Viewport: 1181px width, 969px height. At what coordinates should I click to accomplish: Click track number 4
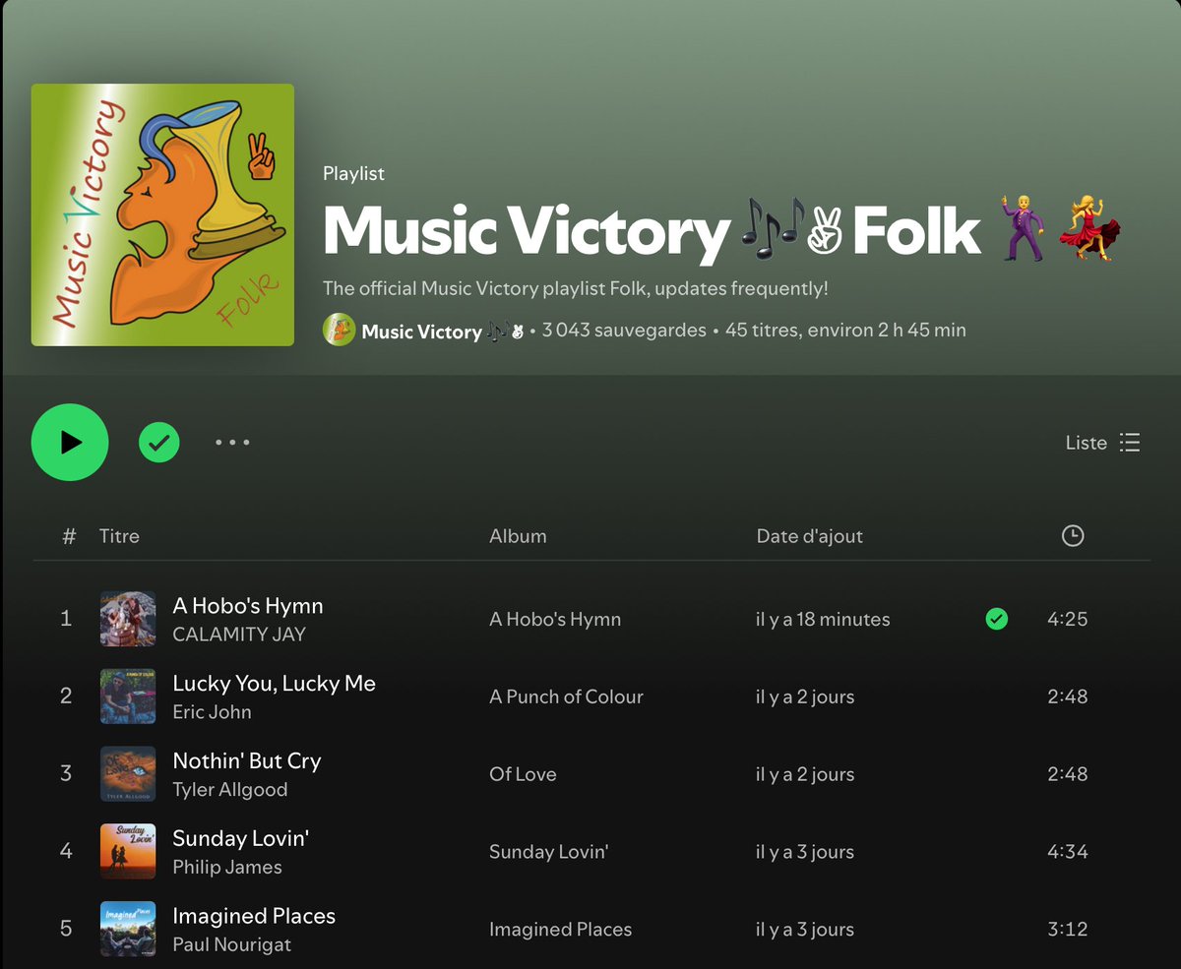click(x=66, y=852)
